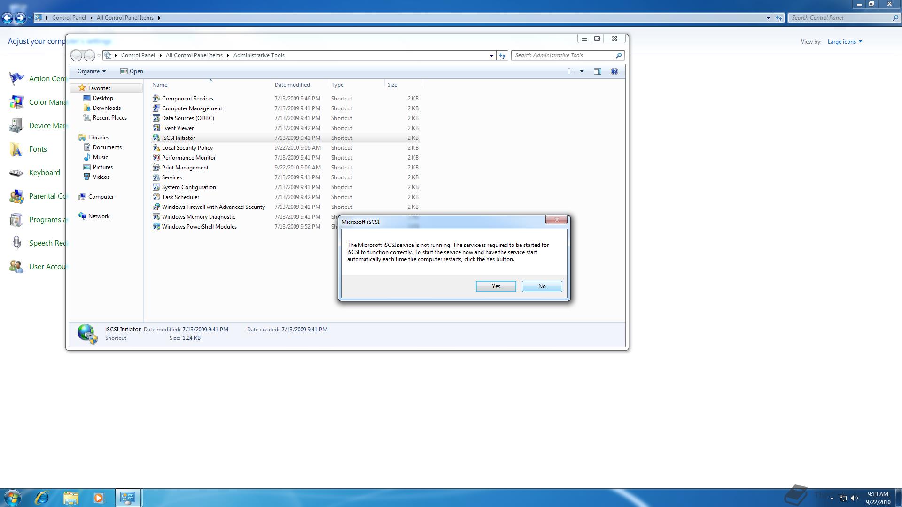
Task: Open the View by Large icons dropdown
Action: pos(845,42)
